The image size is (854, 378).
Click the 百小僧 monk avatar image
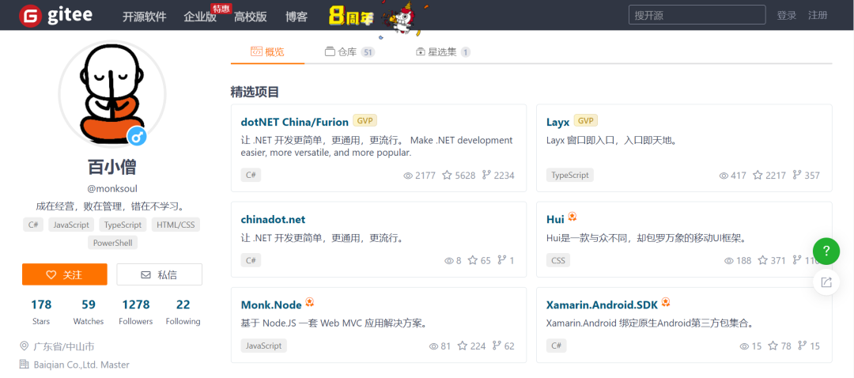pos(112,94)
